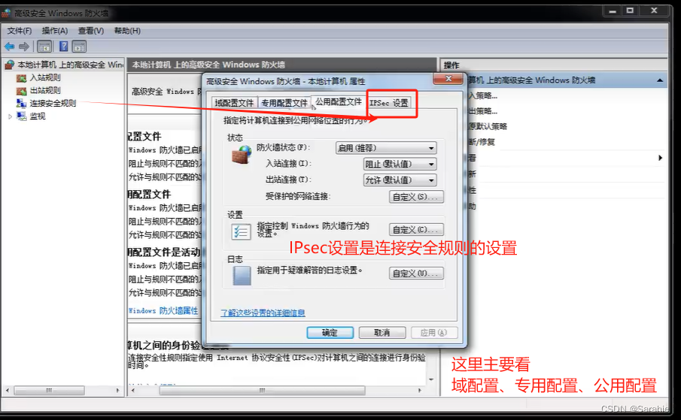Select the root 本地计算机 上的高级安全 node

click(x=71, y=65)
